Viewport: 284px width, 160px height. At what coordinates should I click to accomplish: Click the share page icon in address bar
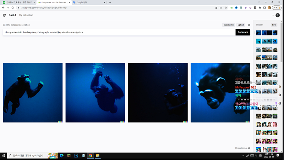(x=220, y=7)
